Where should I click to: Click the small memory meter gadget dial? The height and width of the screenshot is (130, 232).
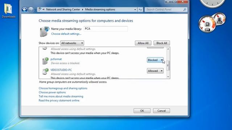220,19
